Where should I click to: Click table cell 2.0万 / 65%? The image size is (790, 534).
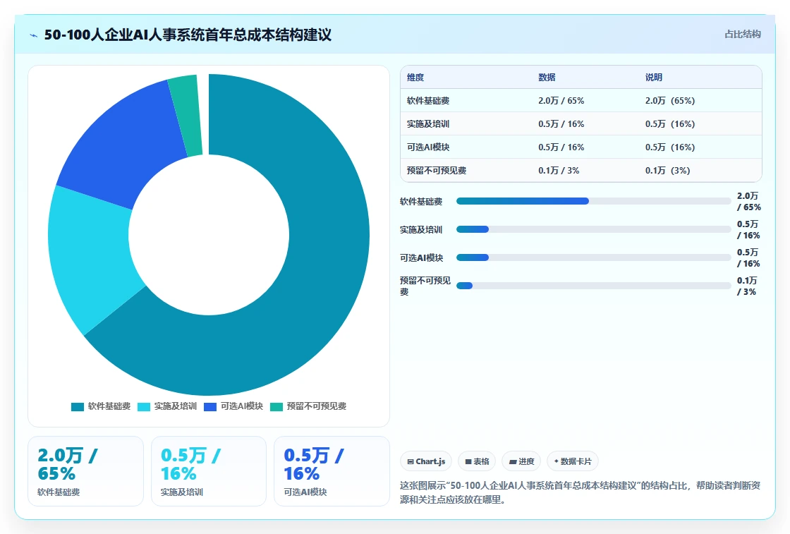561,101
